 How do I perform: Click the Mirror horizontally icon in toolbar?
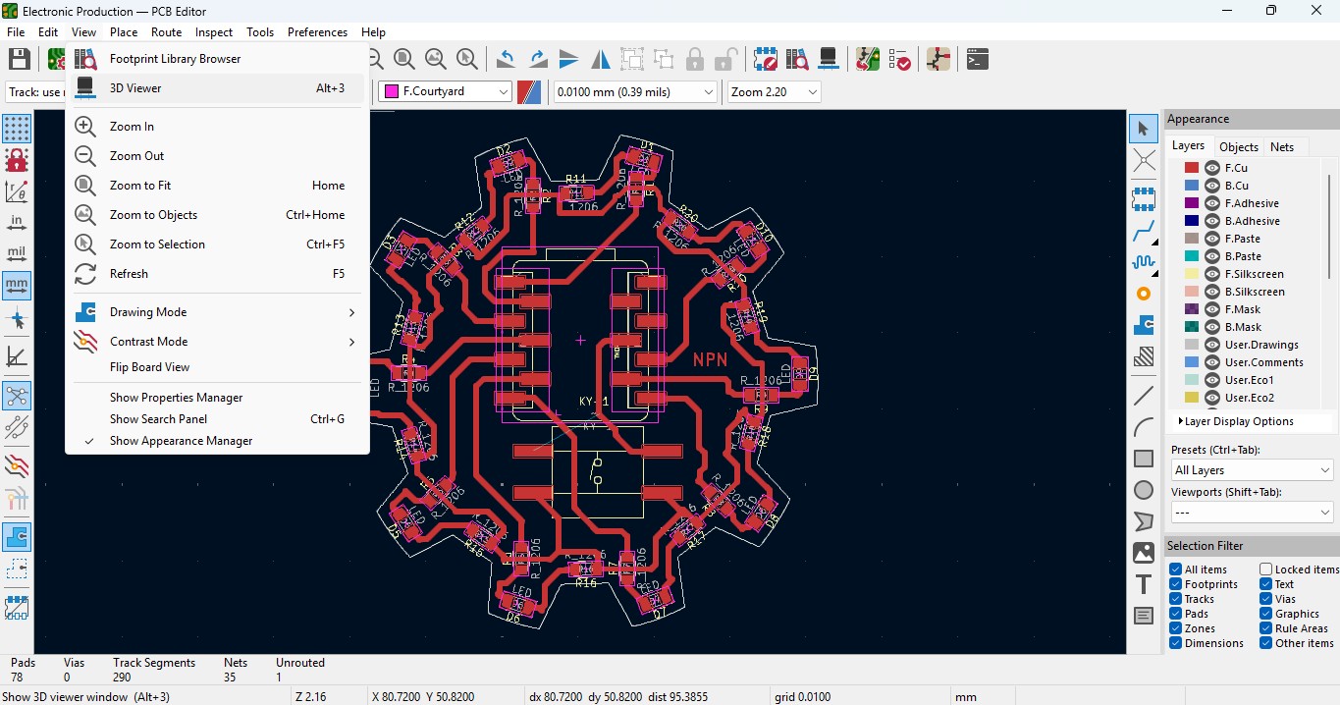click(x=601, y=59)
